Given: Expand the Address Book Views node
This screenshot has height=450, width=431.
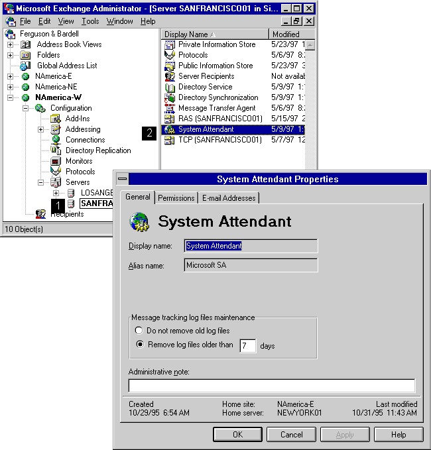Looking at the screenshot, I should 11,45.
